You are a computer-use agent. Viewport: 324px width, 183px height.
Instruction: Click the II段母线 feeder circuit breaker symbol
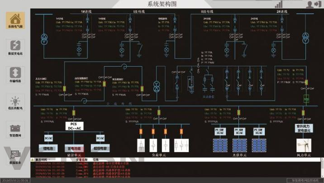pos(235,24)
